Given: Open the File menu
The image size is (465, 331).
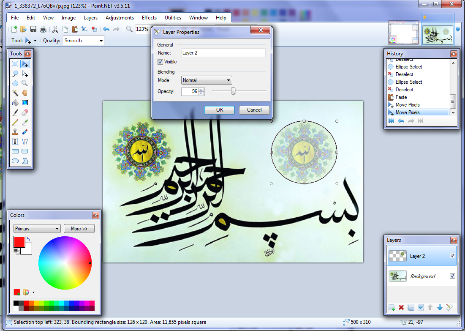Looking at the screenshot, I should 15,18.
